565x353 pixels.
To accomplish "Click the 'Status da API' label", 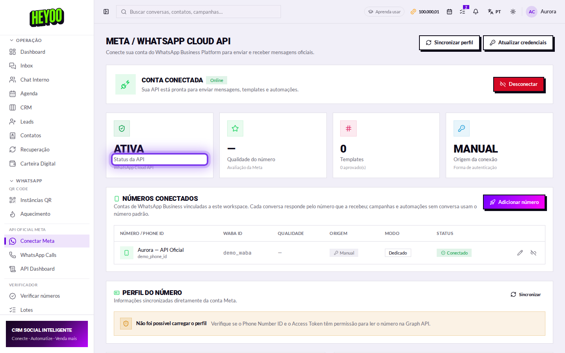I will point(129,159).
